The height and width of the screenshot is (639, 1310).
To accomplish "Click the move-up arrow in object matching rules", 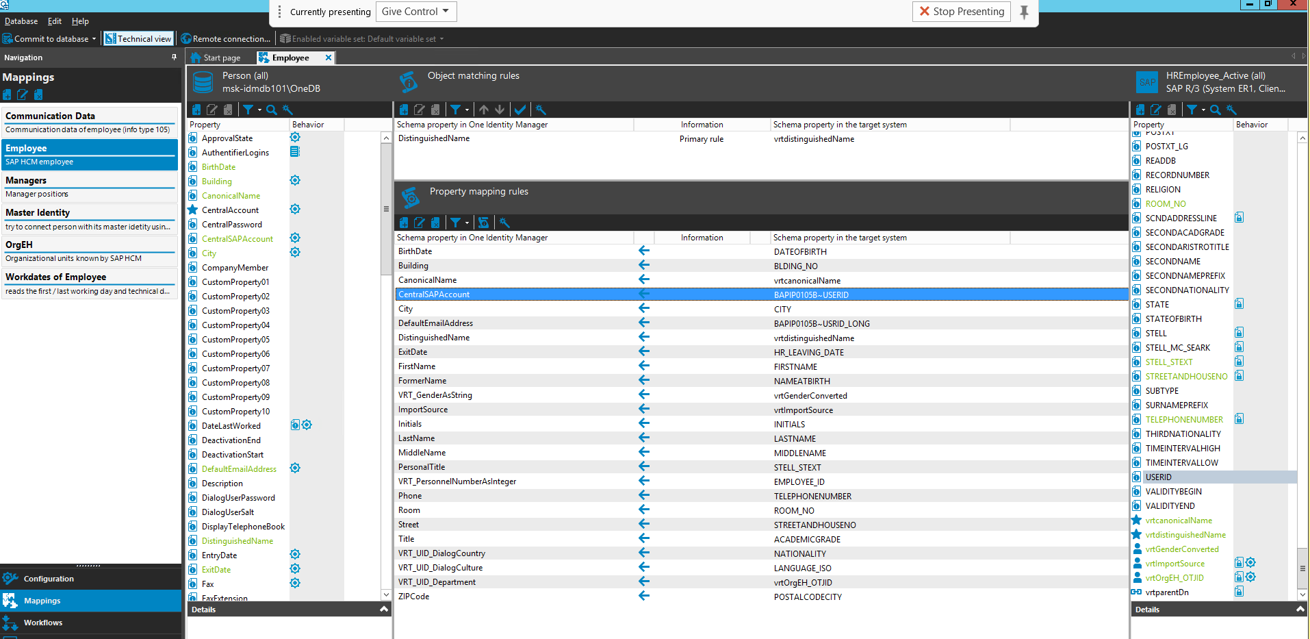I will pos(484,110).
